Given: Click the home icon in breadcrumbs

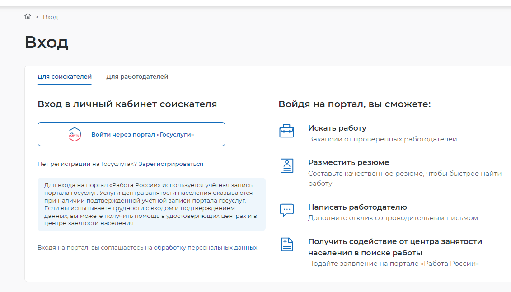Looking at the screenshot, I should 28,17.
